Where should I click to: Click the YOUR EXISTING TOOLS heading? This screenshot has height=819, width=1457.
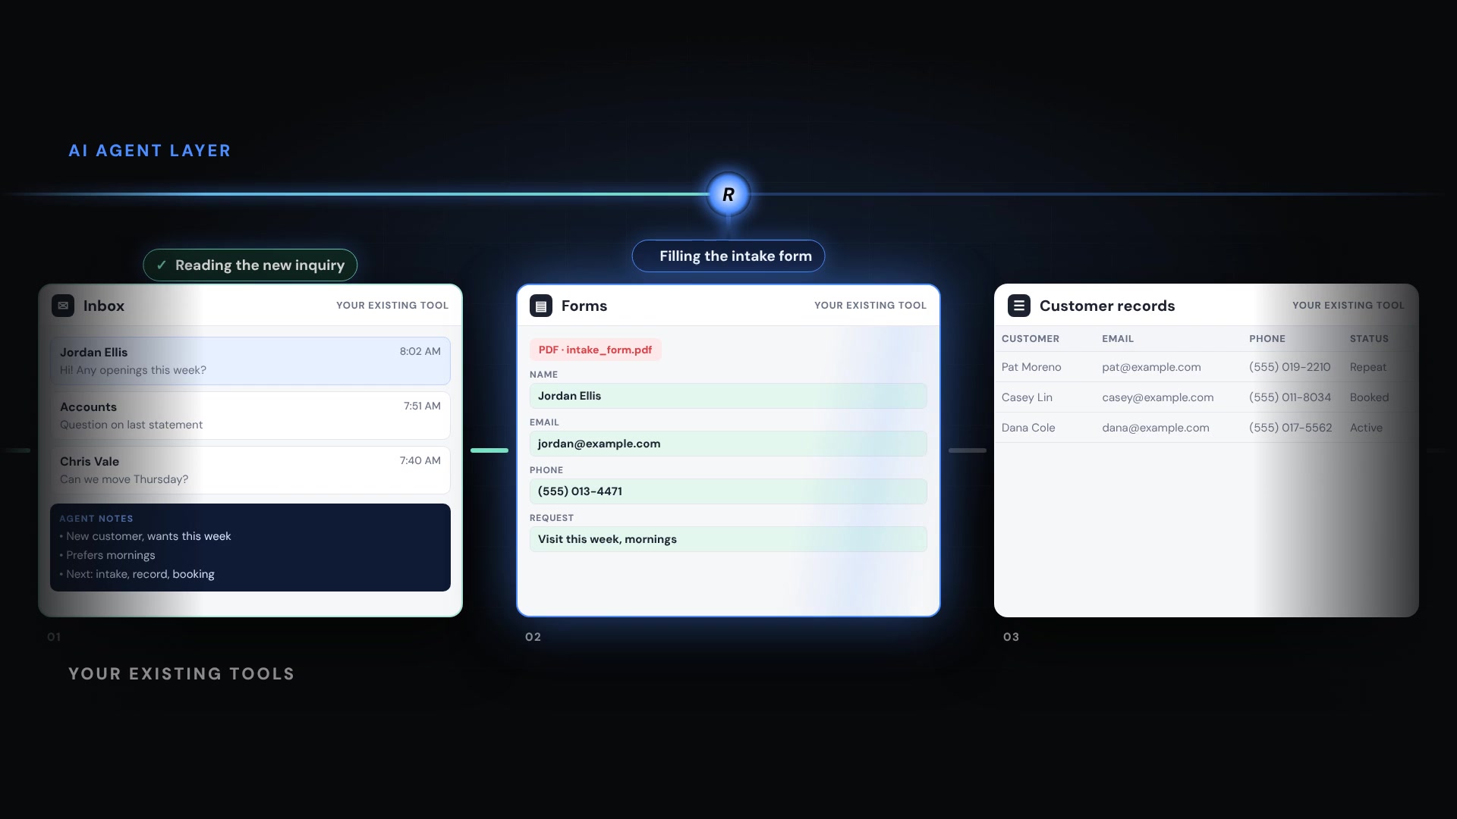(x=181, y=673)
